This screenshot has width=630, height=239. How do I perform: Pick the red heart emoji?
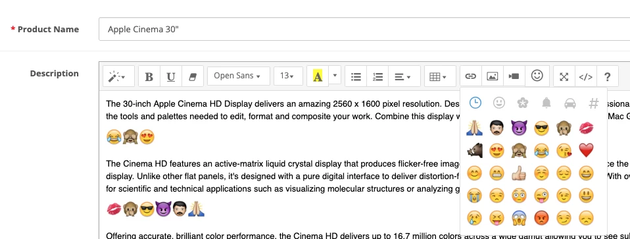586,151
